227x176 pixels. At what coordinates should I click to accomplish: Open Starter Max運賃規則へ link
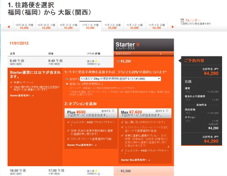point(135,160)
